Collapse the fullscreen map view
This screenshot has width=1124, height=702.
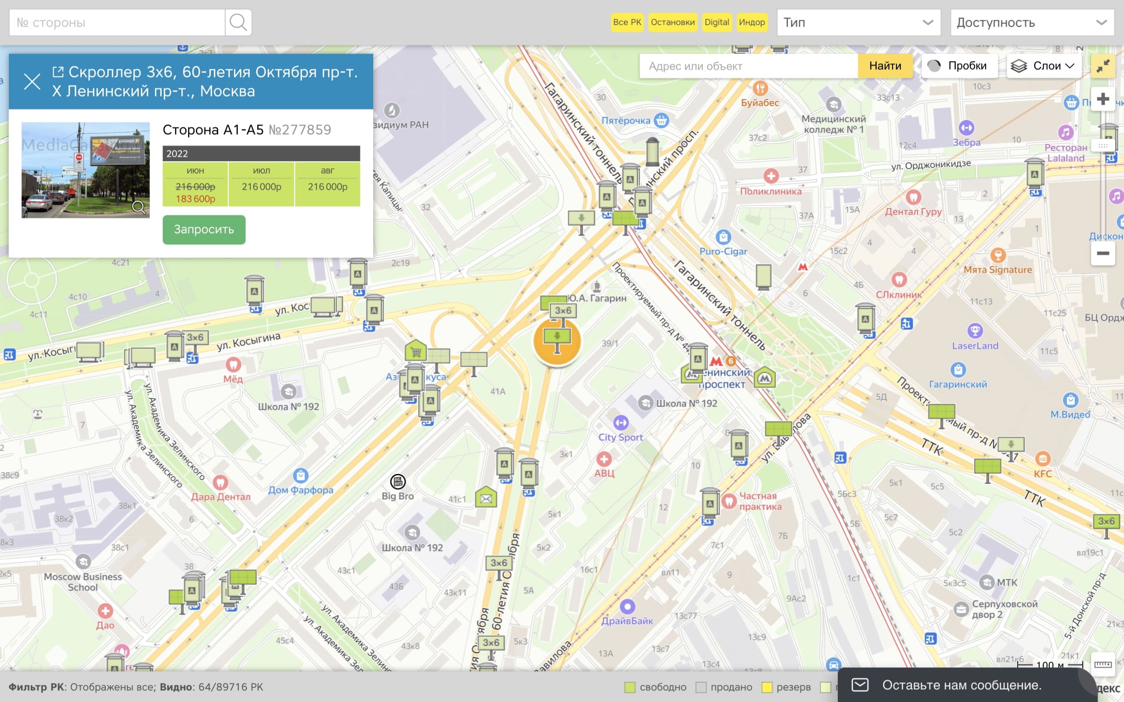point(1102,66)
